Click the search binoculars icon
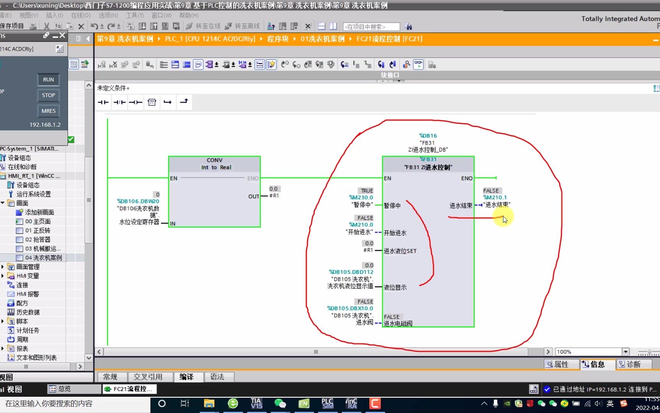The height and width of the screenshot is (413, 660). 408,26
